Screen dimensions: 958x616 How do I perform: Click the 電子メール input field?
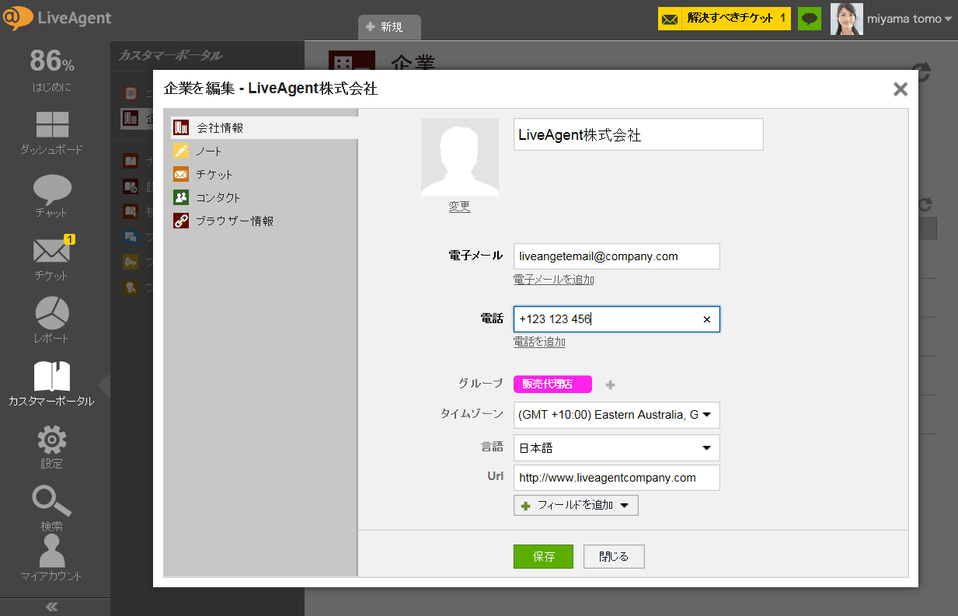click(617, 256)
